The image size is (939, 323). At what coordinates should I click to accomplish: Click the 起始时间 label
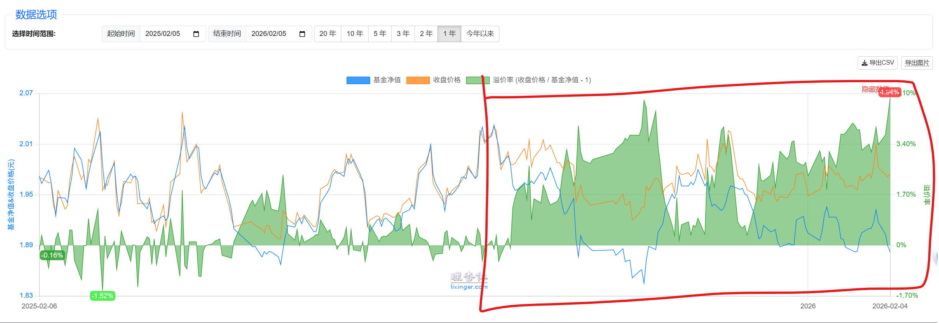click(121, 34)
